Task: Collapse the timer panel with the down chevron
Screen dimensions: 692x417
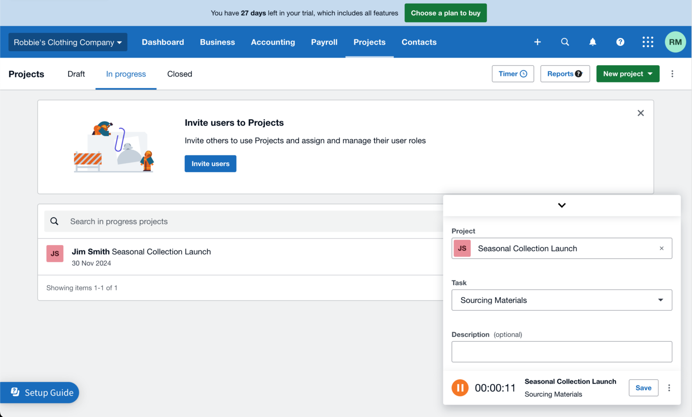Action: (562, 205)
